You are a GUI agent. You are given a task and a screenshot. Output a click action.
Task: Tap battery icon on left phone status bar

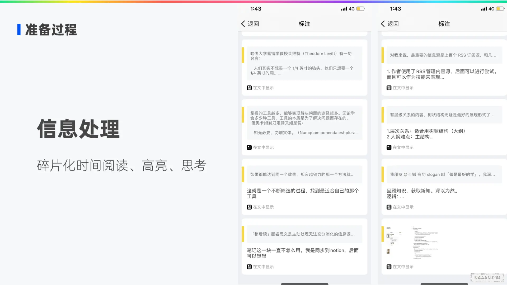pos(360,9)
